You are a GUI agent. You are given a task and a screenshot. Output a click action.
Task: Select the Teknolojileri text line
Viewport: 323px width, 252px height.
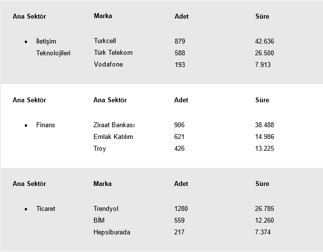click(53, 53)
